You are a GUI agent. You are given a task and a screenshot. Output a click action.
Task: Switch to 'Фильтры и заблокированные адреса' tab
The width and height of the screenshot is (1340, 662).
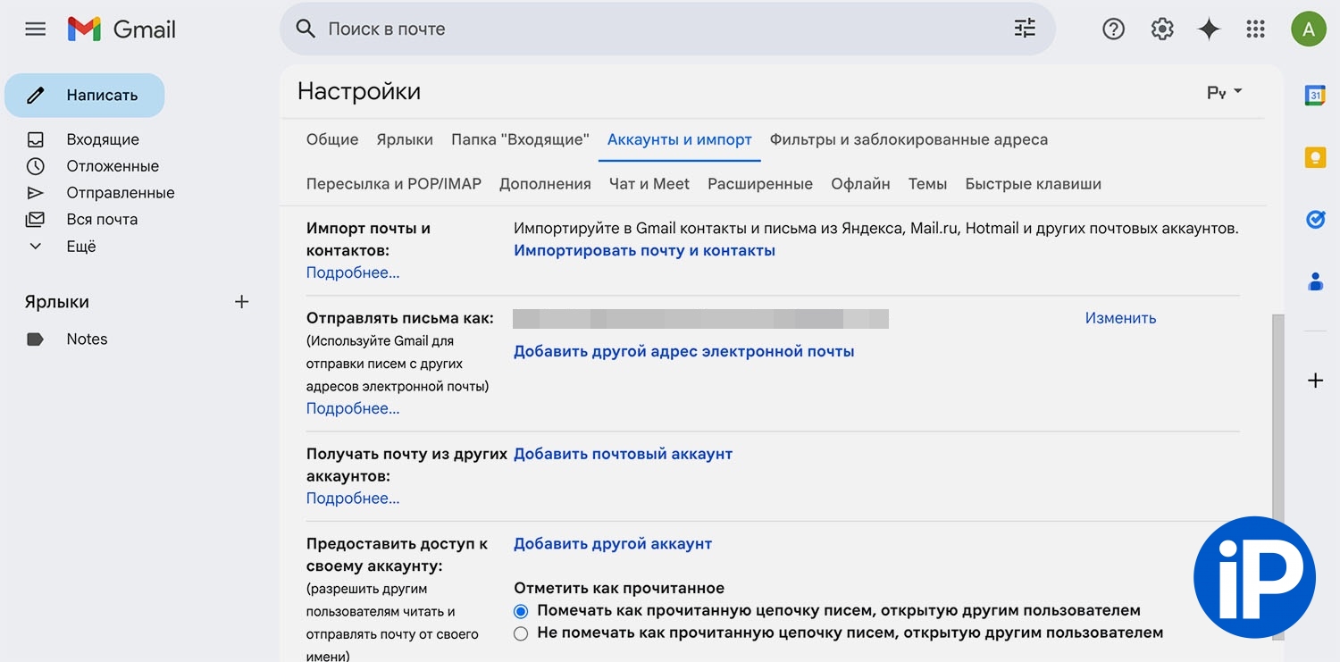tap(909, 140)
